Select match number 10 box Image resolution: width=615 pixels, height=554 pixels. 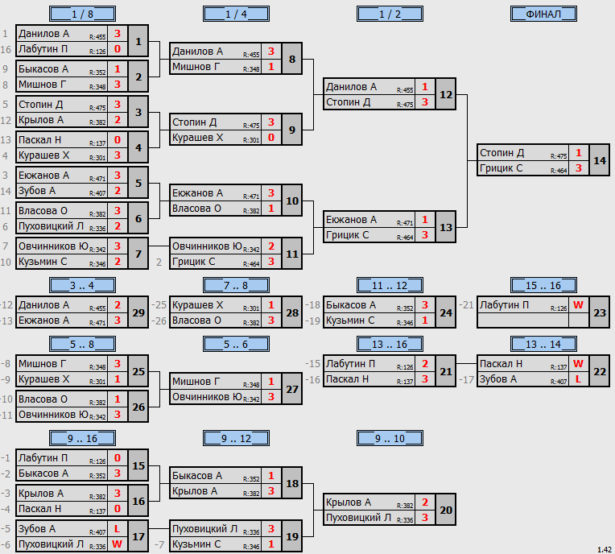(x=292, y=201)
